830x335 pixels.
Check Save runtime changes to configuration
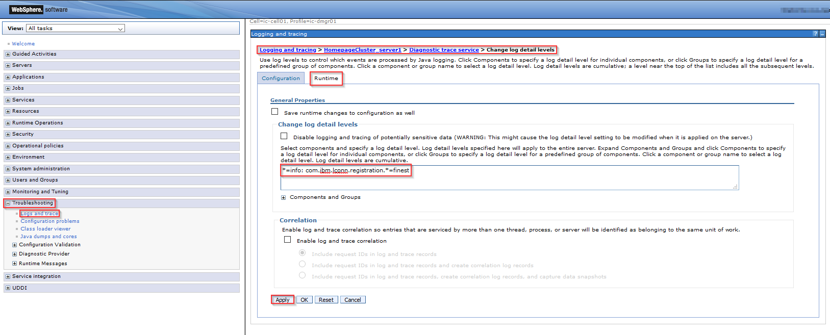click(x=275, y=112)
